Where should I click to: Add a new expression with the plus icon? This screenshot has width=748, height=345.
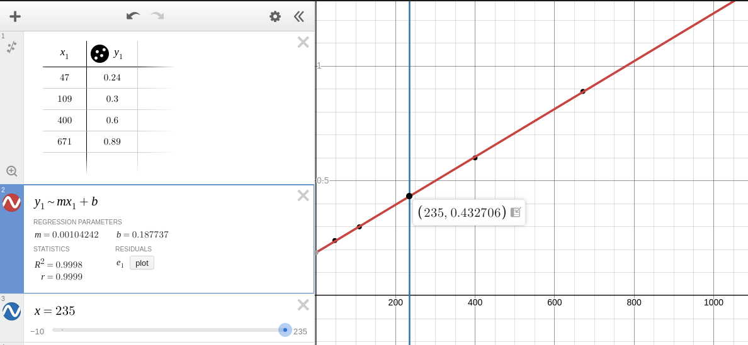point(15,17)
